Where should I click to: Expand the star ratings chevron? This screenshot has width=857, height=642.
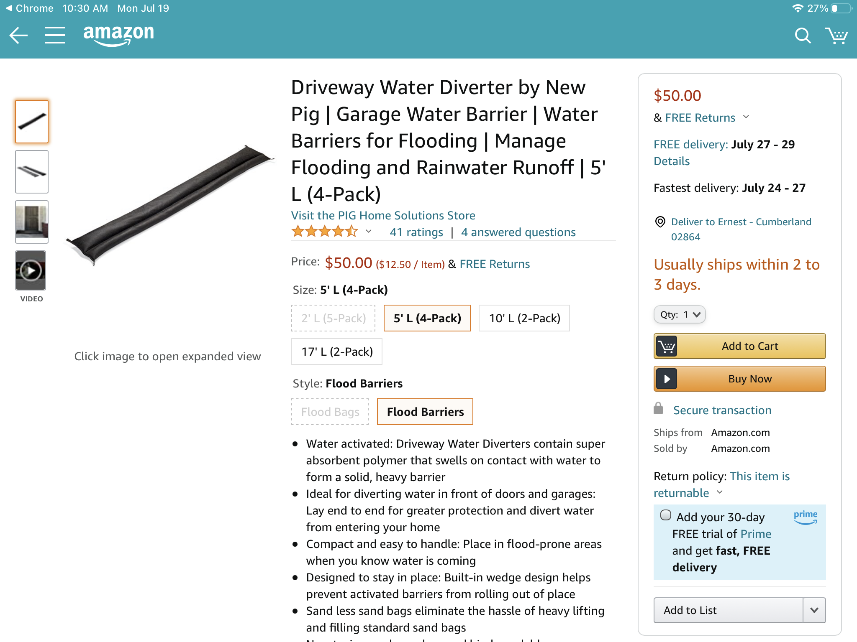coord(369,232)
